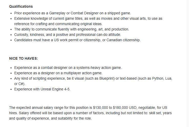Click the US work permit requirement bullet
Viewport: 189px width, 127px height.
[77, 40]
